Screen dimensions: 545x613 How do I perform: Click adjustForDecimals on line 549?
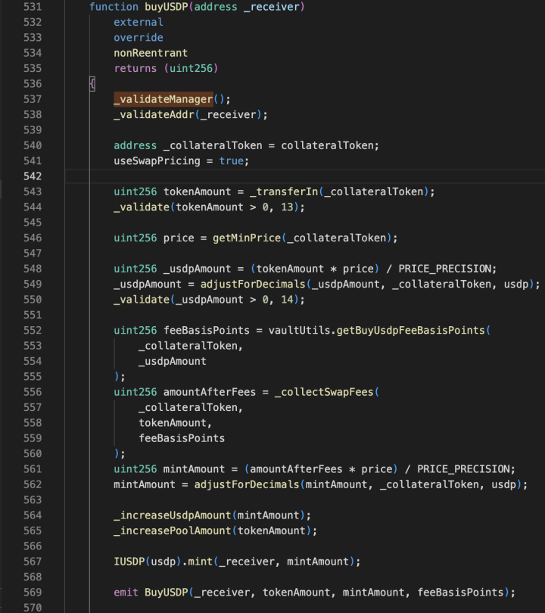(253, 285)
